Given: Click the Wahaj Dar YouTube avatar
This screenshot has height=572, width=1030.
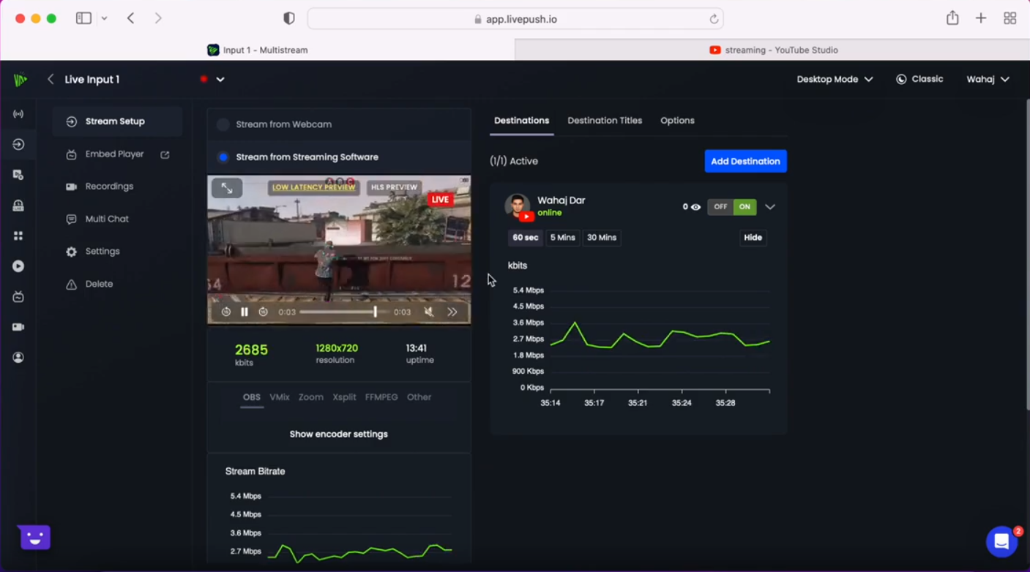Looking at the screenshot, I should 518,206.
